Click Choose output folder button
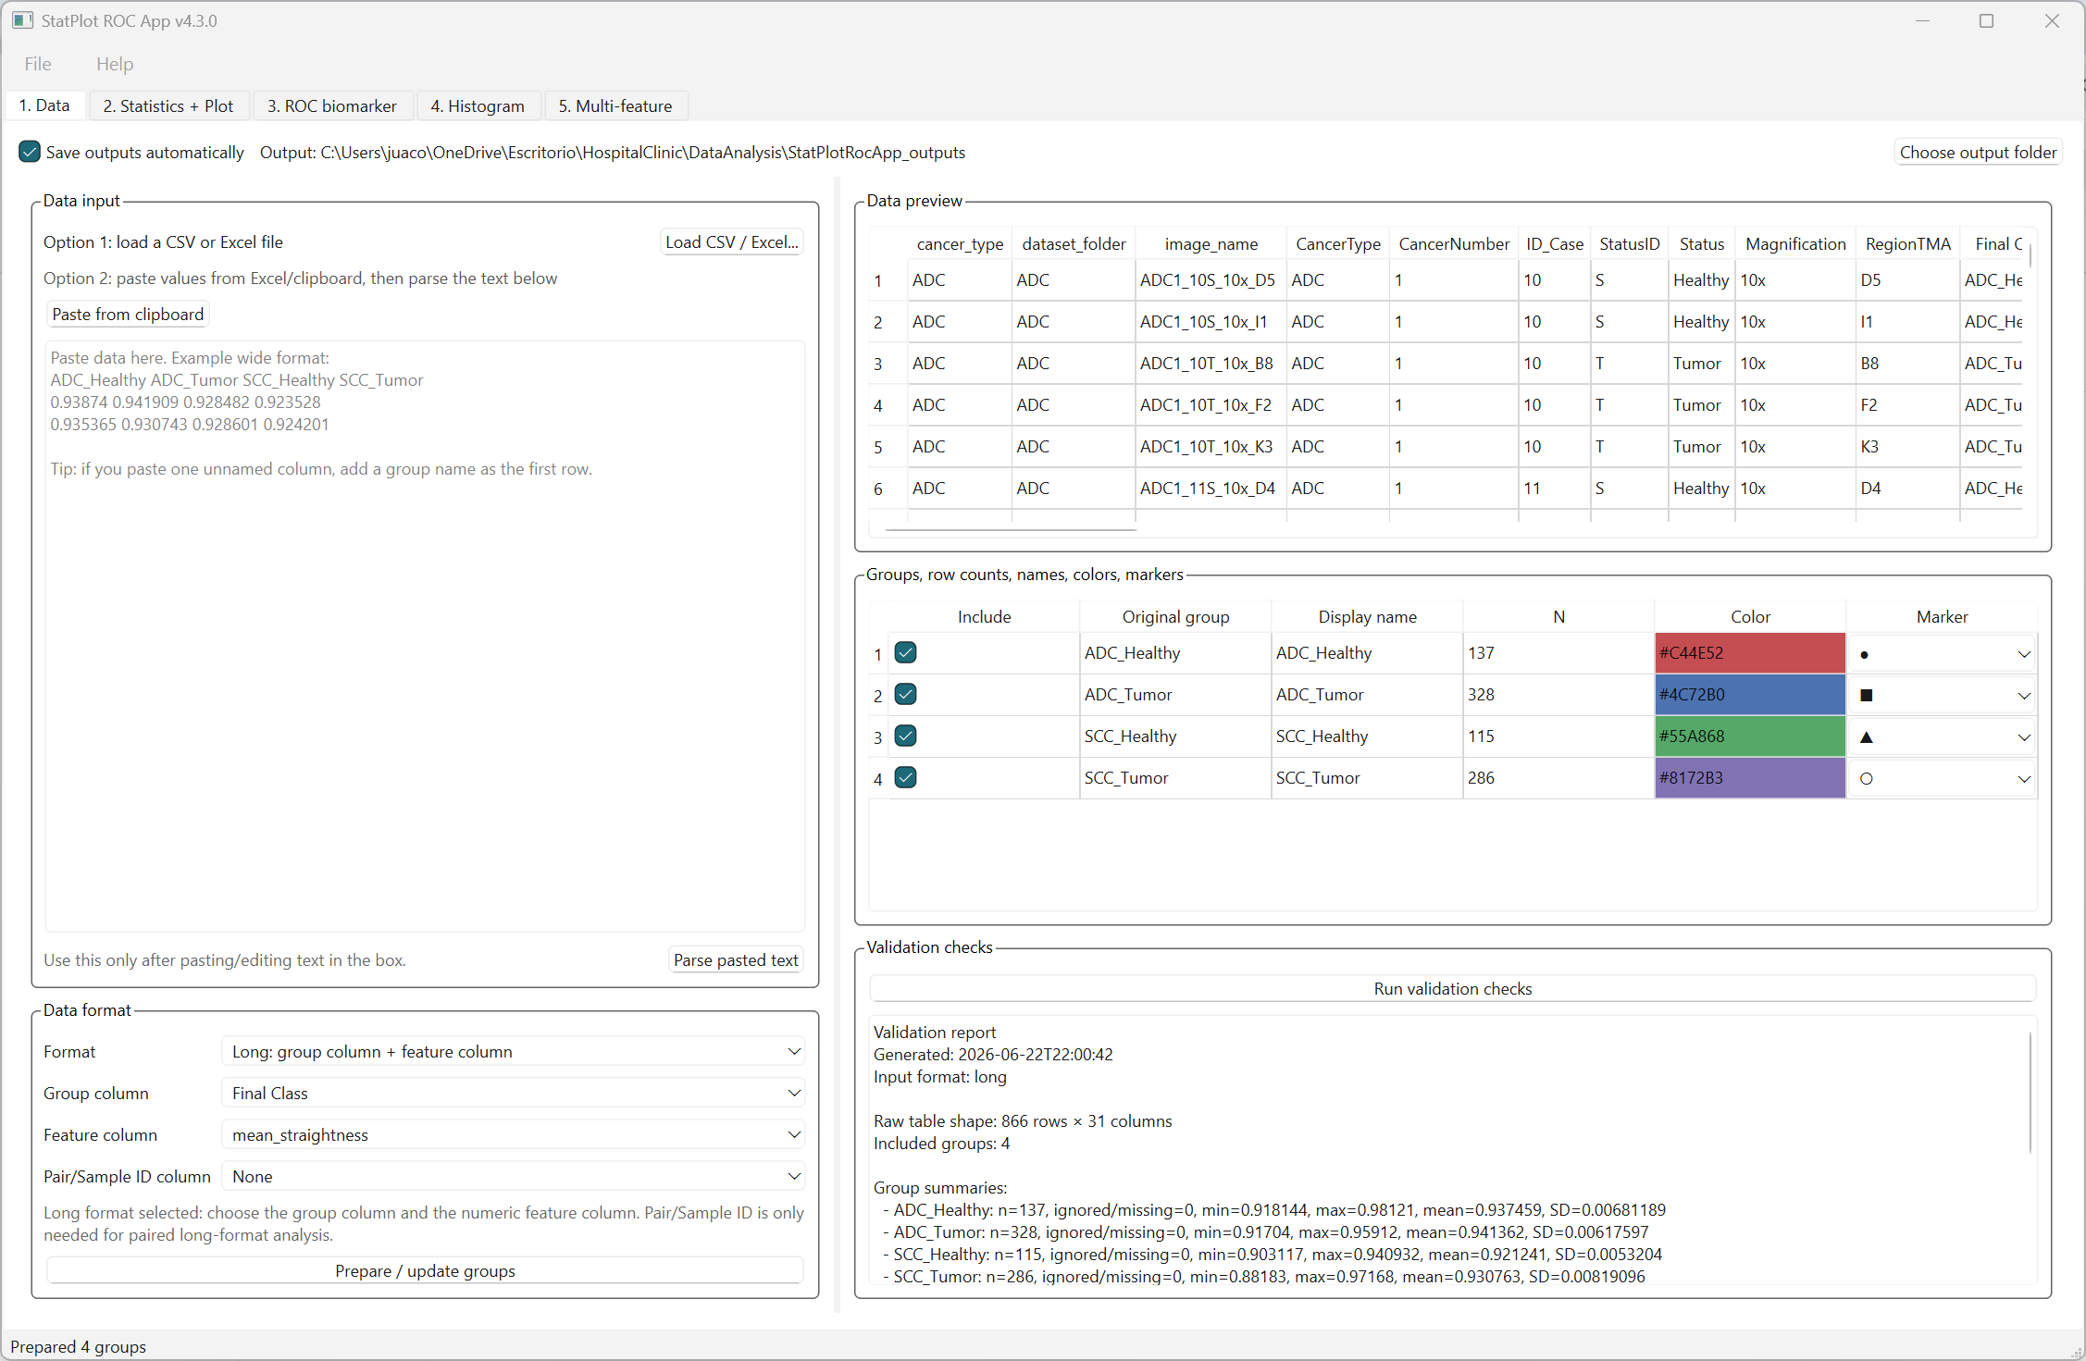 click(1978, 153)
